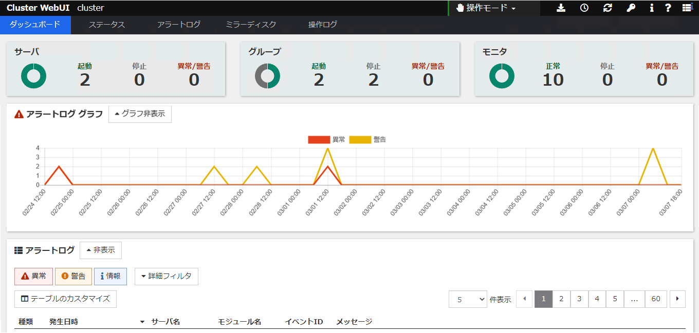Go to page 60 of the alert log

tap(656, 299)
